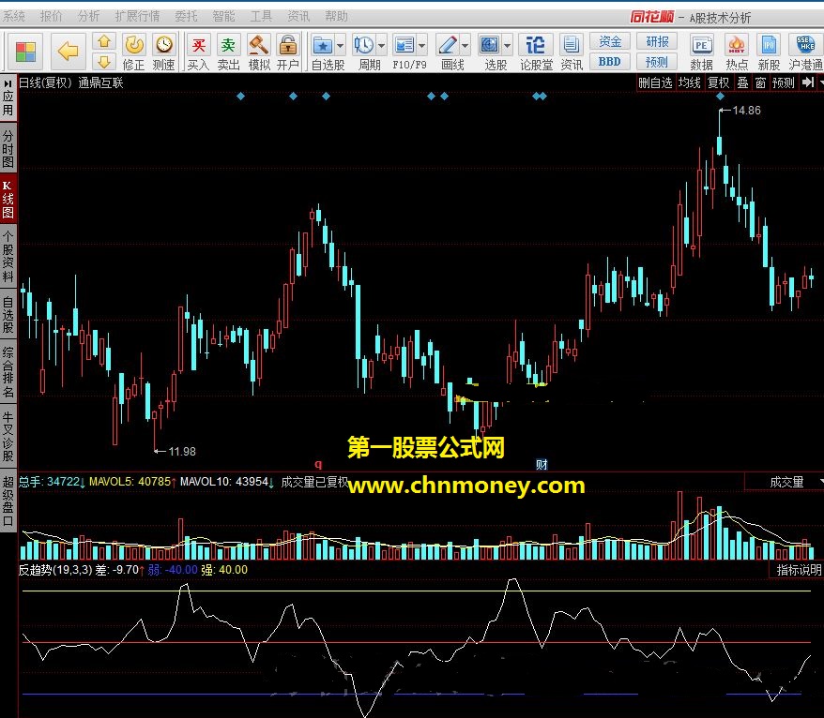
Task: Open the 扩展行情 menu
Action: [x=137, y=16]
